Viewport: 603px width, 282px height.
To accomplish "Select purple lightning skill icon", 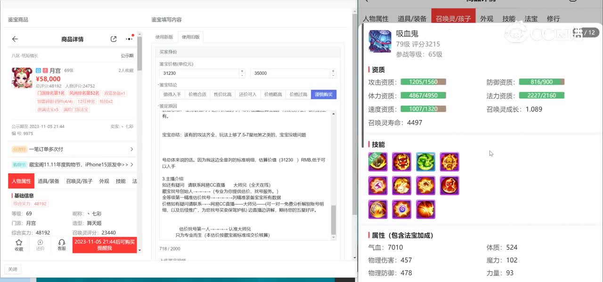I will pyautogui.click(x=378, y=186).
